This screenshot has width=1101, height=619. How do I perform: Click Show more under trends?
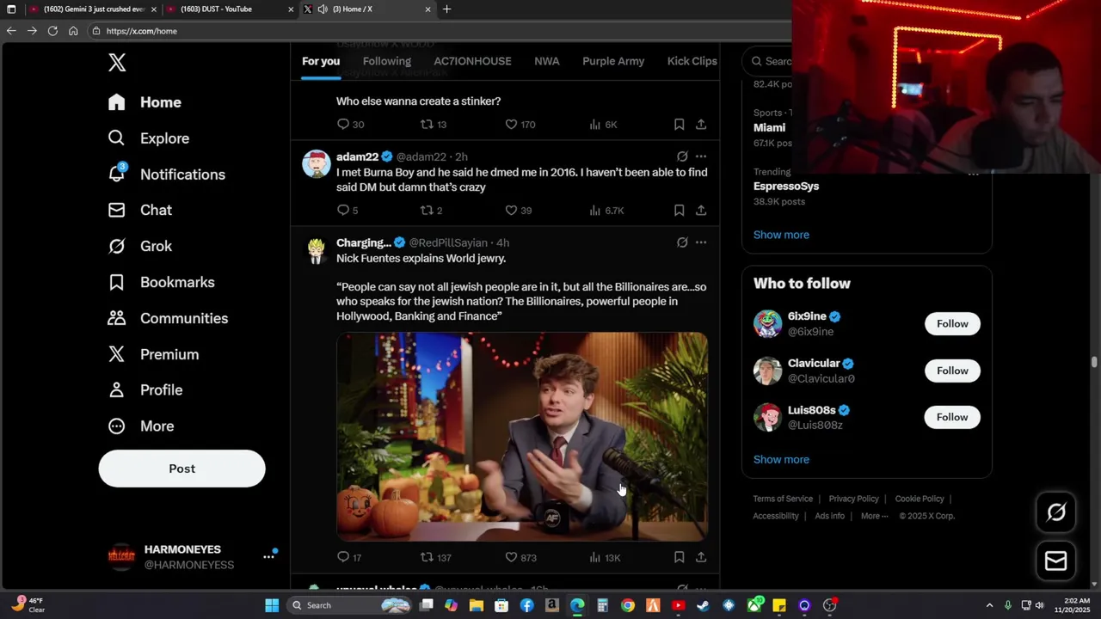coord(781,235)
